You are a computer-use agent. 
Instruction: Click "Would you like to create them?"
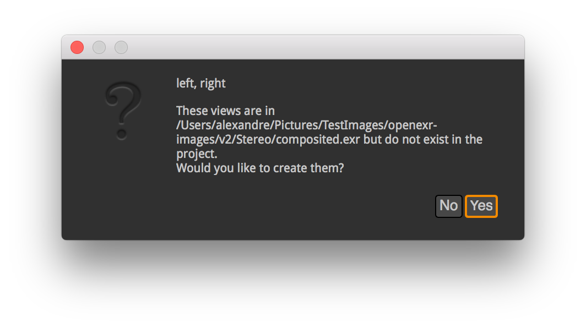coord(260,168)
